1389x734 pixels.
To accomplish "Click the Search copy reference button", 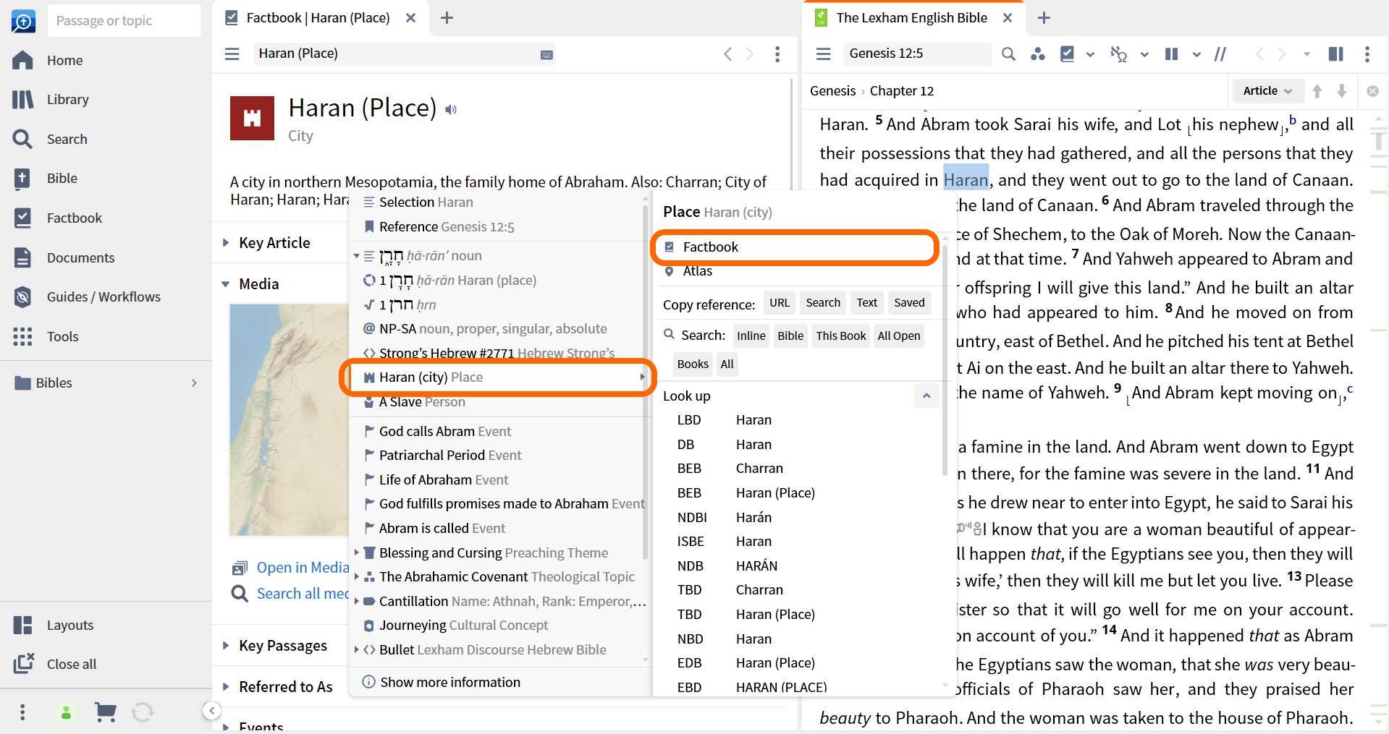I will [x=822, y=302].
